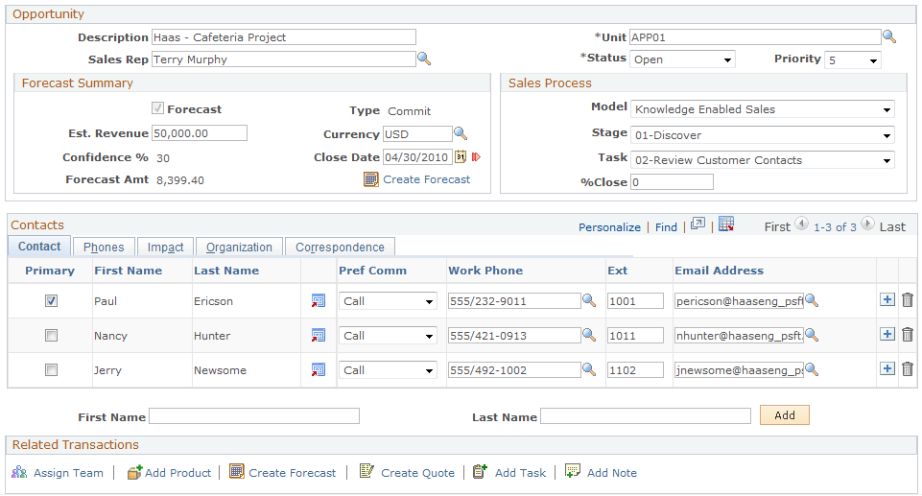The width and height of the screenshot is (922, 496).
Task: Open Sales Rep lookup magnifier
Action: (424, 59)
